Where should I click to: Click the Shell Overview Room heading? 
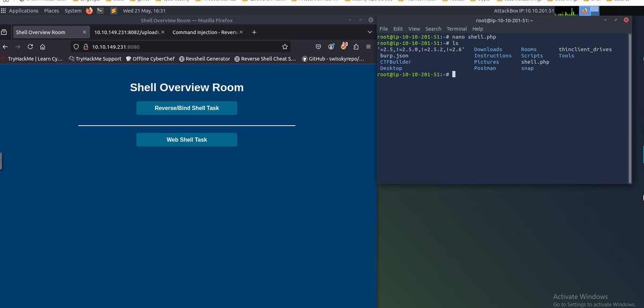187,87
